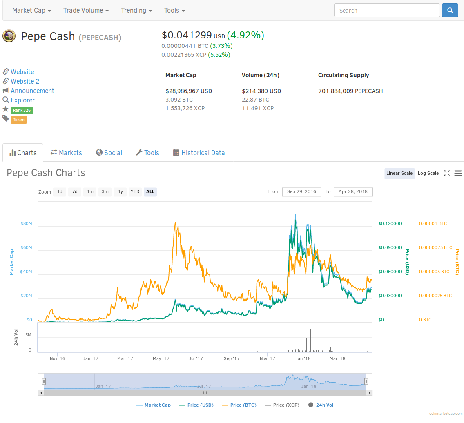The height and width of the screenshot is (423, 464).
Task: Open the Website 2 link
Action: 25,81
